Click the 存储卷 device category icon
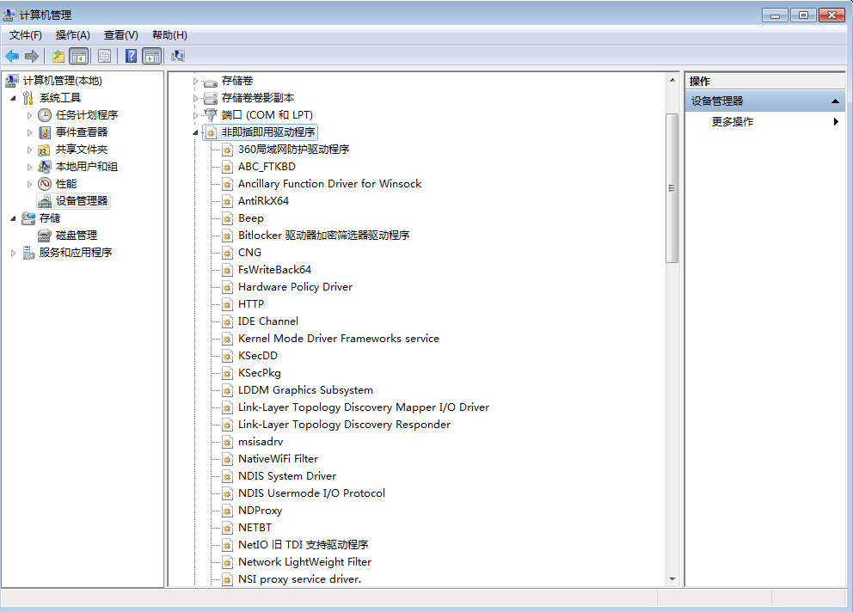This screenshot has height=612, width=853. [211, 82]
